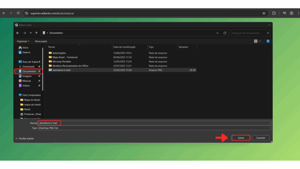300x169 pixels.
Task: Select the assinatura e-mail PNG file
Action: click(x=62, y=70)
